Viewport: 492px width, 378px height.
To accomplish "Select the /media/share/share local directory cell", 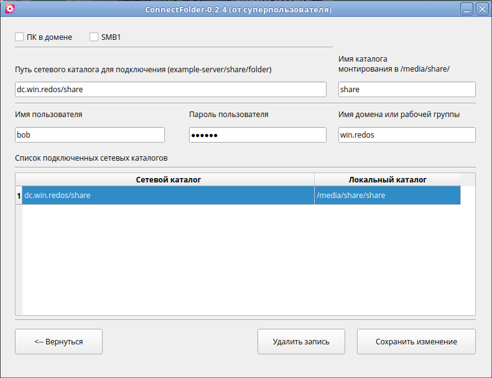I will pos(388,196).
